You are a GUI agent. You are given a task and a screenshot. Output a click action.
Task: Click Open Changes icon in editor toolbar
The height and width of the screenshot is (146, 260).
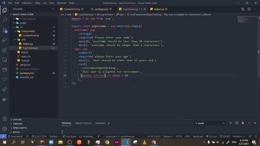point(243,9)
